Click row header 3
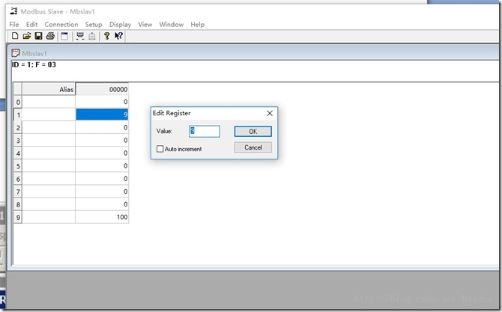This screenshot has width=502, height=312. [x=18, y=141]
